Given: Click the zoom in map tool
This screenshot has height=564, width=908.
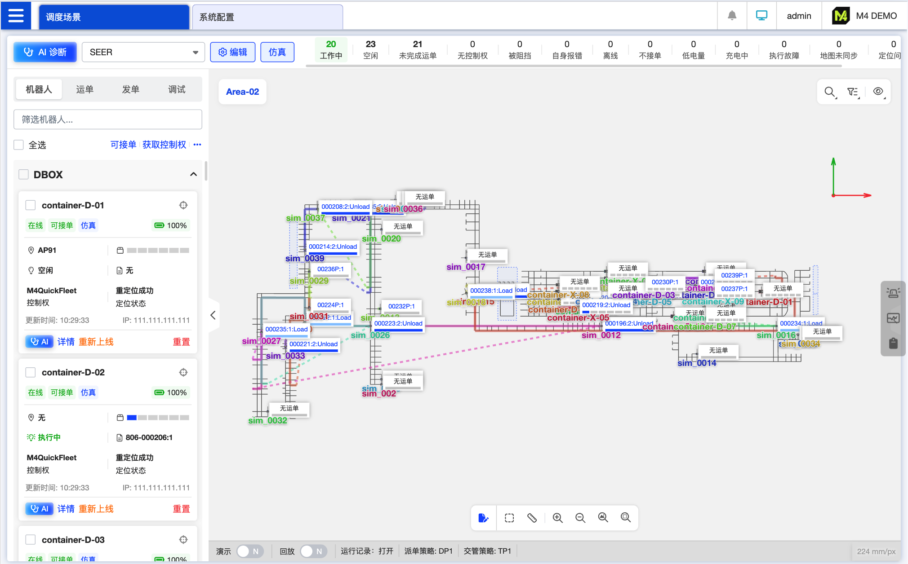Looking at the screenshot, I should pos(557,518).
